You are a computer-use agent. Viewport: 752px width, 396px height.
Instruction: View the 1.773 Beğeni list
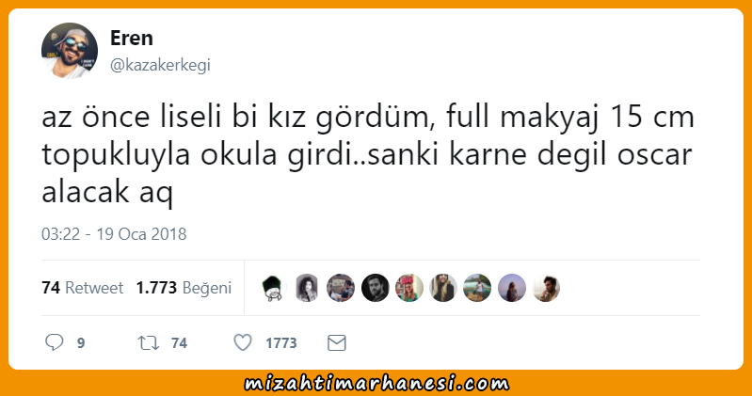click(184, 288)
